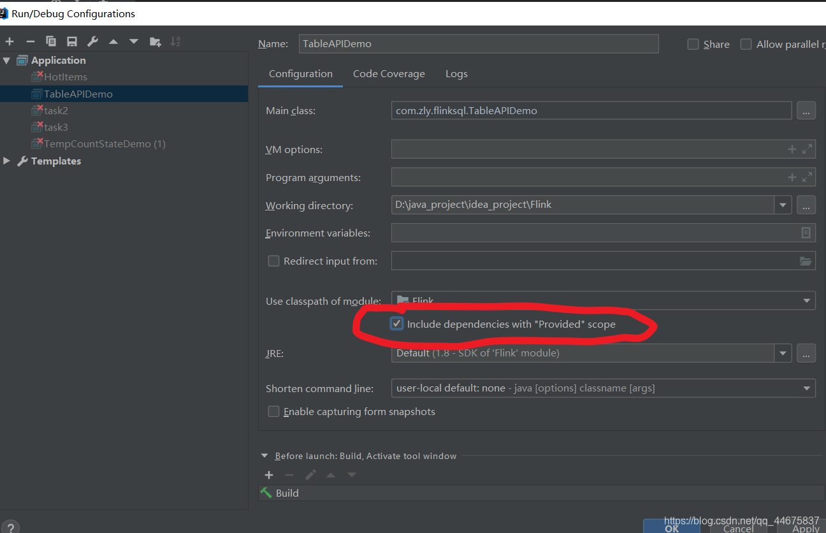Click the Apply button
Viewport: 826px width, 533px height.
pos(805,527)
